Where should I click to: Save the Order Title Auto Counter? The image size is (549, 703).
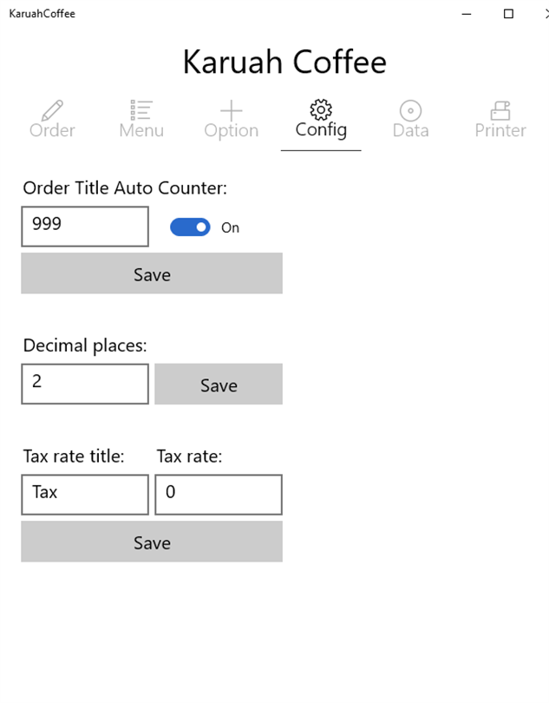152,274
